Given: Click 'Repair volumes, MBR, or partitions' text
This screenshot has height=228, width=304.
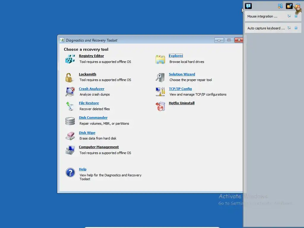Looking at the screenshot, I should (x=104, y=123).
